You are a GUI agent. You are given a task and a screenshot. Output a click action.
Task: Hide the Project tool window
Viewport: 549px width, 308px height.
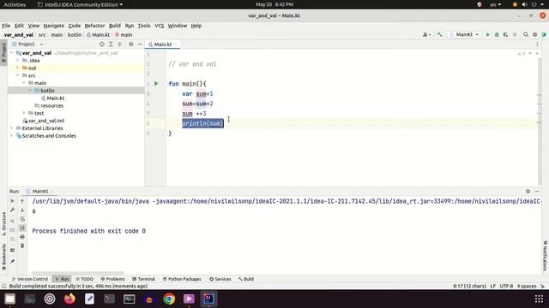(x=140, y=44)
